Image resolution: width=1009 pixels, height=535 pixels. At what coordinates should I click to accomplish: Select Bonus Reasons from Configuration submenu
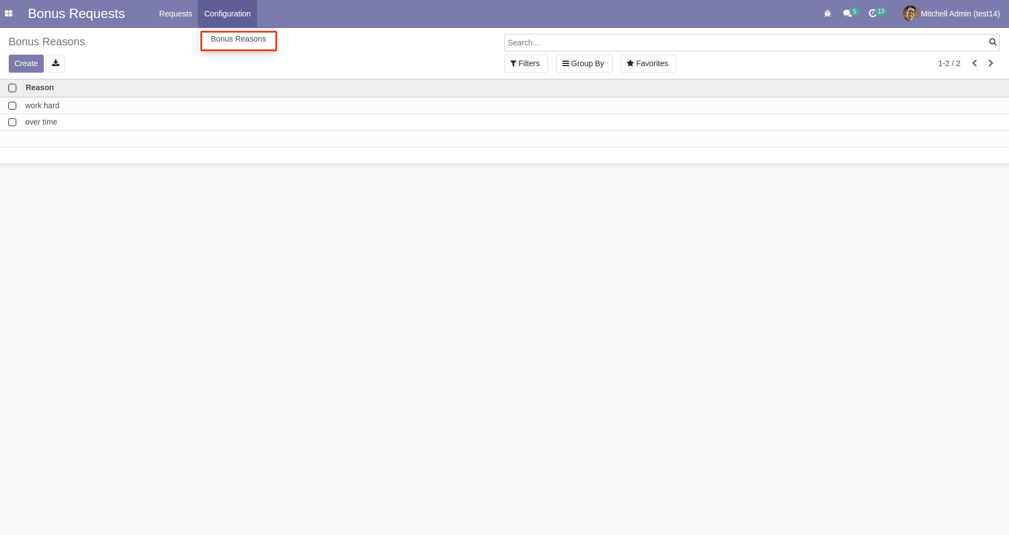click(238, 39)
